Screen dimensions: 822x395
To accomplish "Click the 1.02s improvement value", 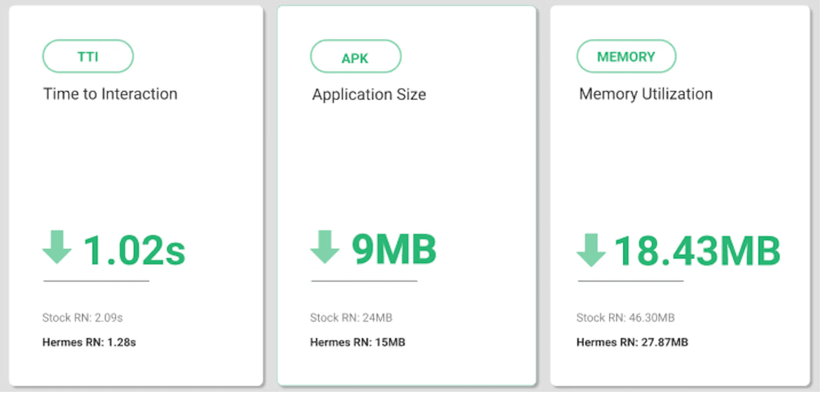I will (x=134, y=251).
